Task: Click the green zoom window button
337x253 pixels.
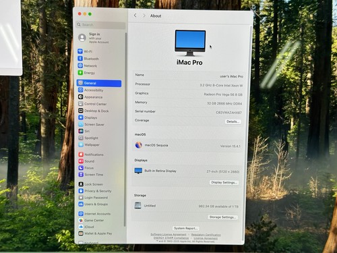Action: pyautogui.click(x=90, y=14)
